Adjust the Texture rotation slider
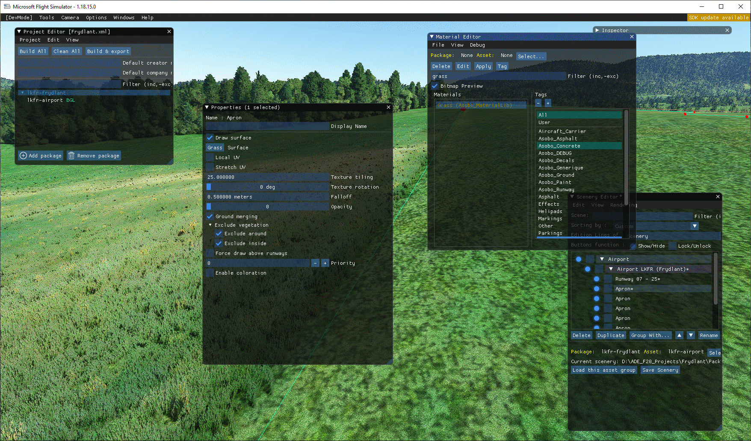 pos(267,187)
